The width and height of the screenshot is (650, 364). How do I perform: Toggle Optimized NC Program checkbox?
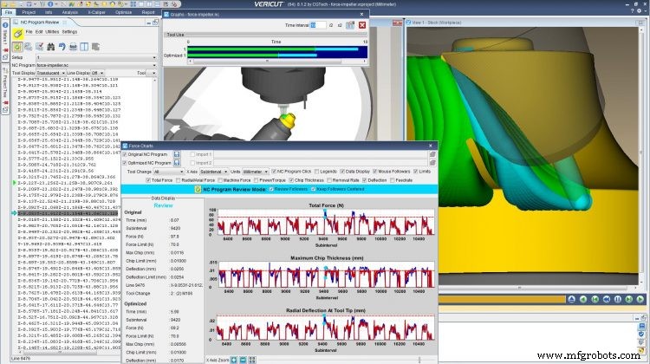[x=125, y=163]
